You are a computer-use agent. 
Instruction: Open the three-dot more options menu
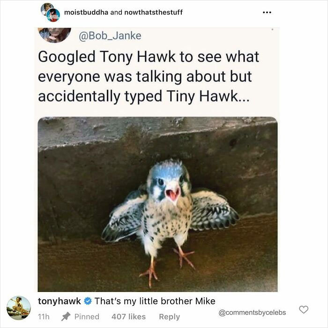tap(268, 13)
